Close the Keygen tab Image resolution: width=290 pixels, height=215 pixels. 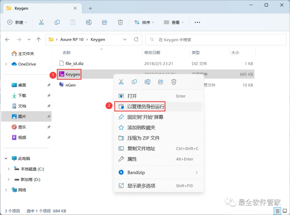click(x=75, y=8)
